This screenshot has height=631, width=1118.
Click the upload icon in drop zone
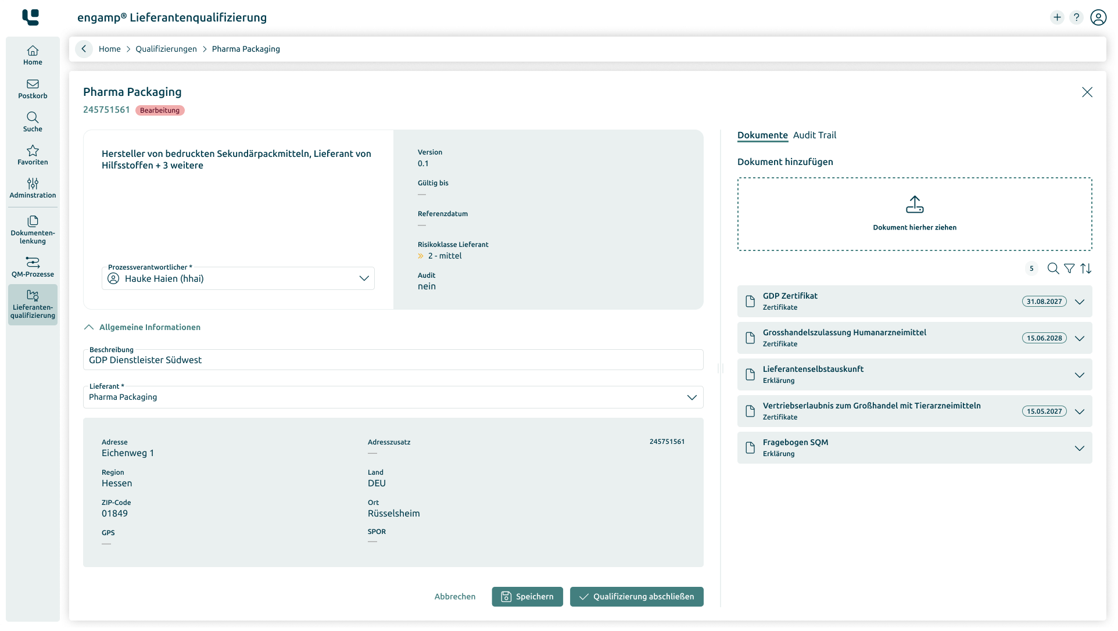(915, 205)
